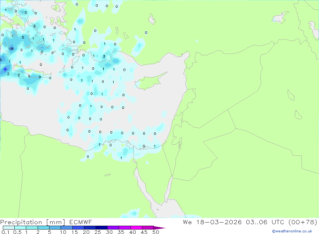Image resolution: width=319 pixels, height=234 pixels.
Task: Click the 2–5 mm legend color swatch
Action: tap(43, 228)
